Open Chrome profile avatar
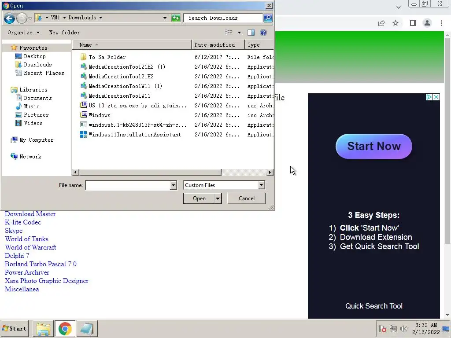Image resolution: width=451 pixels, height=338 pixels. click(x=427, y=23)
